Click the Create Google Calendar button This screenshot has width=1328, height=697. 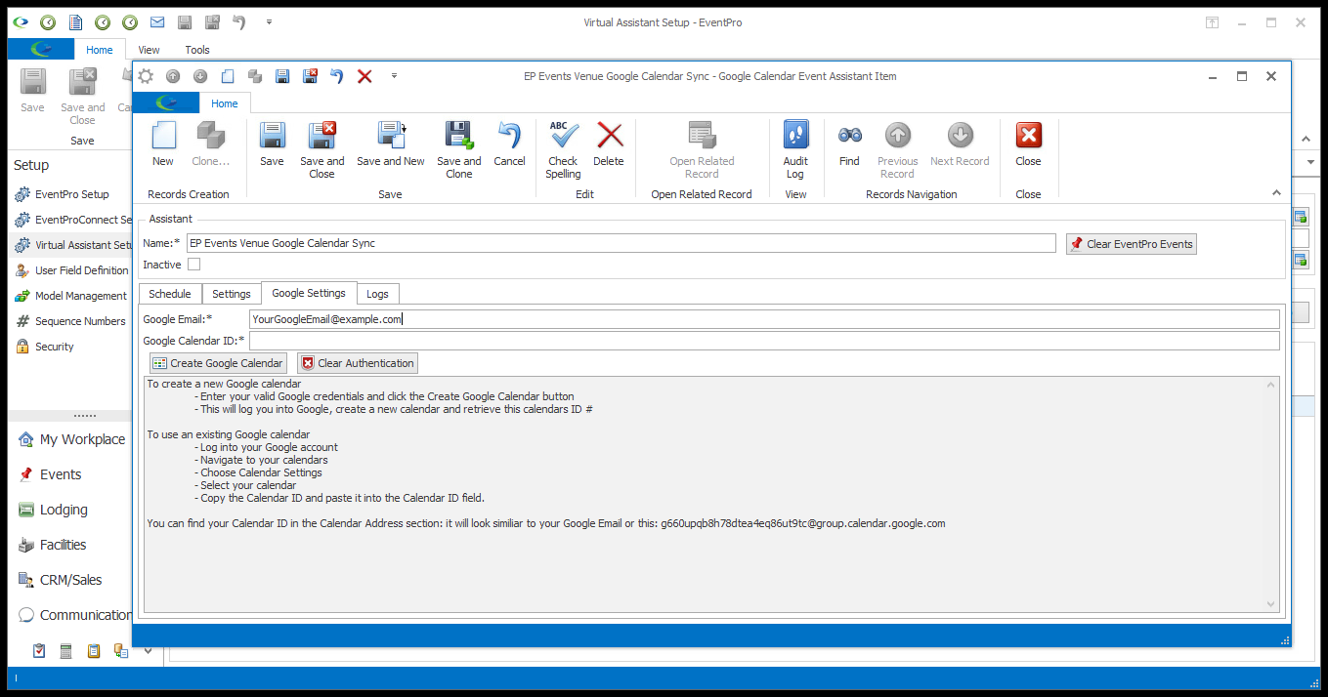[218, 363]
